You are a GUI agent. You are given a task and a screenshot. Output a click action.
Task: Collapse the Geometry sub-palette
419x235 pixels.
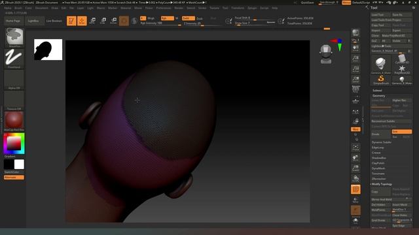[x=378, y=96]
